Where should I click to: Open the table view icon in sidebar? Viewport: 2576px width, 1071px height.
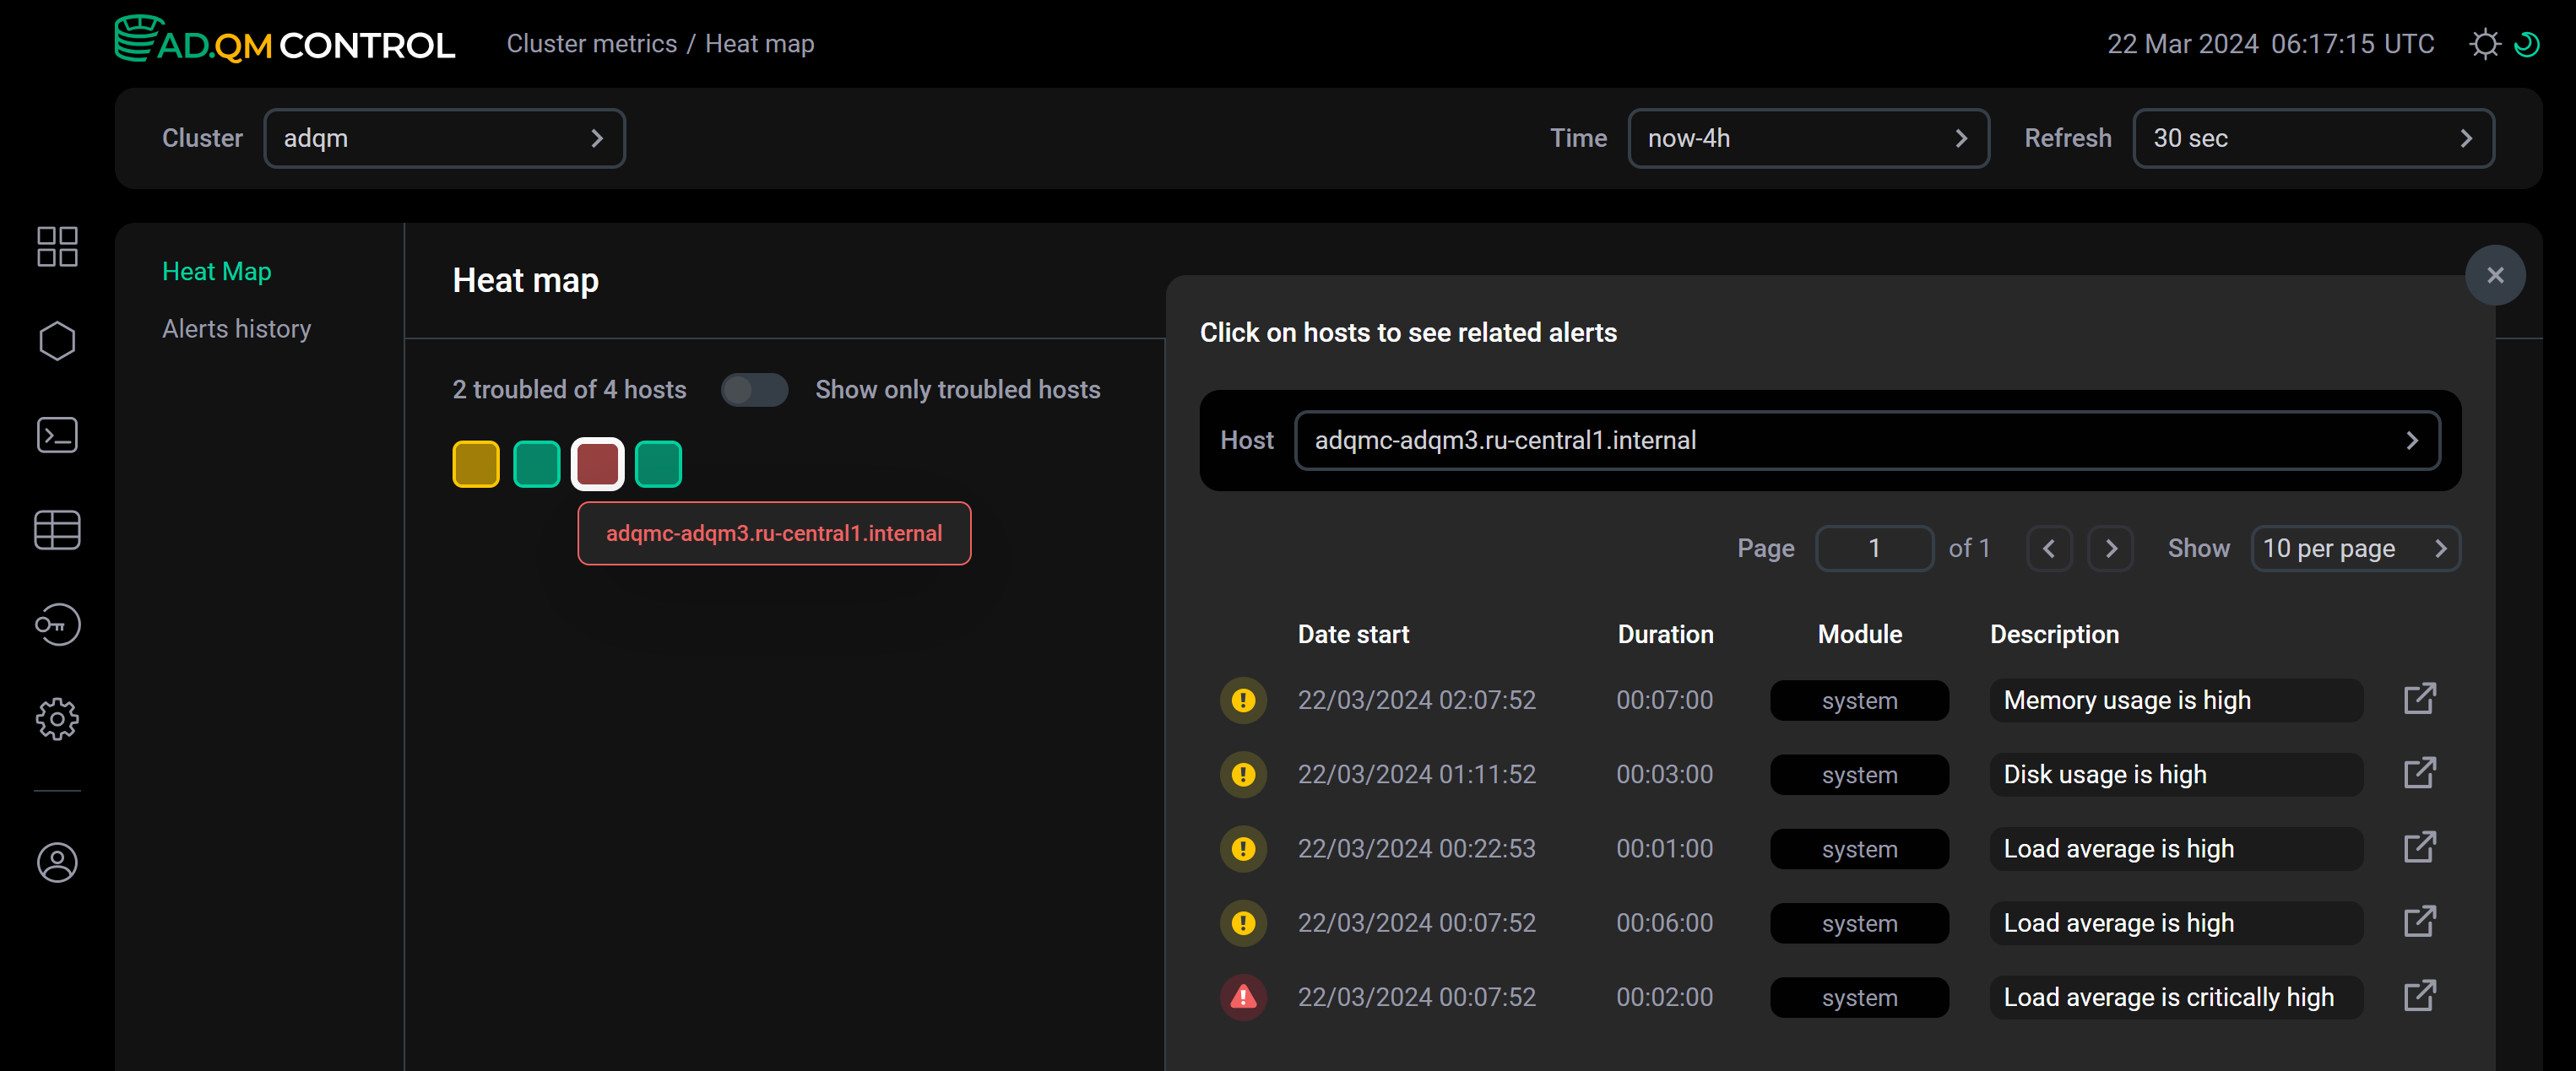click(x=57, y=530)
